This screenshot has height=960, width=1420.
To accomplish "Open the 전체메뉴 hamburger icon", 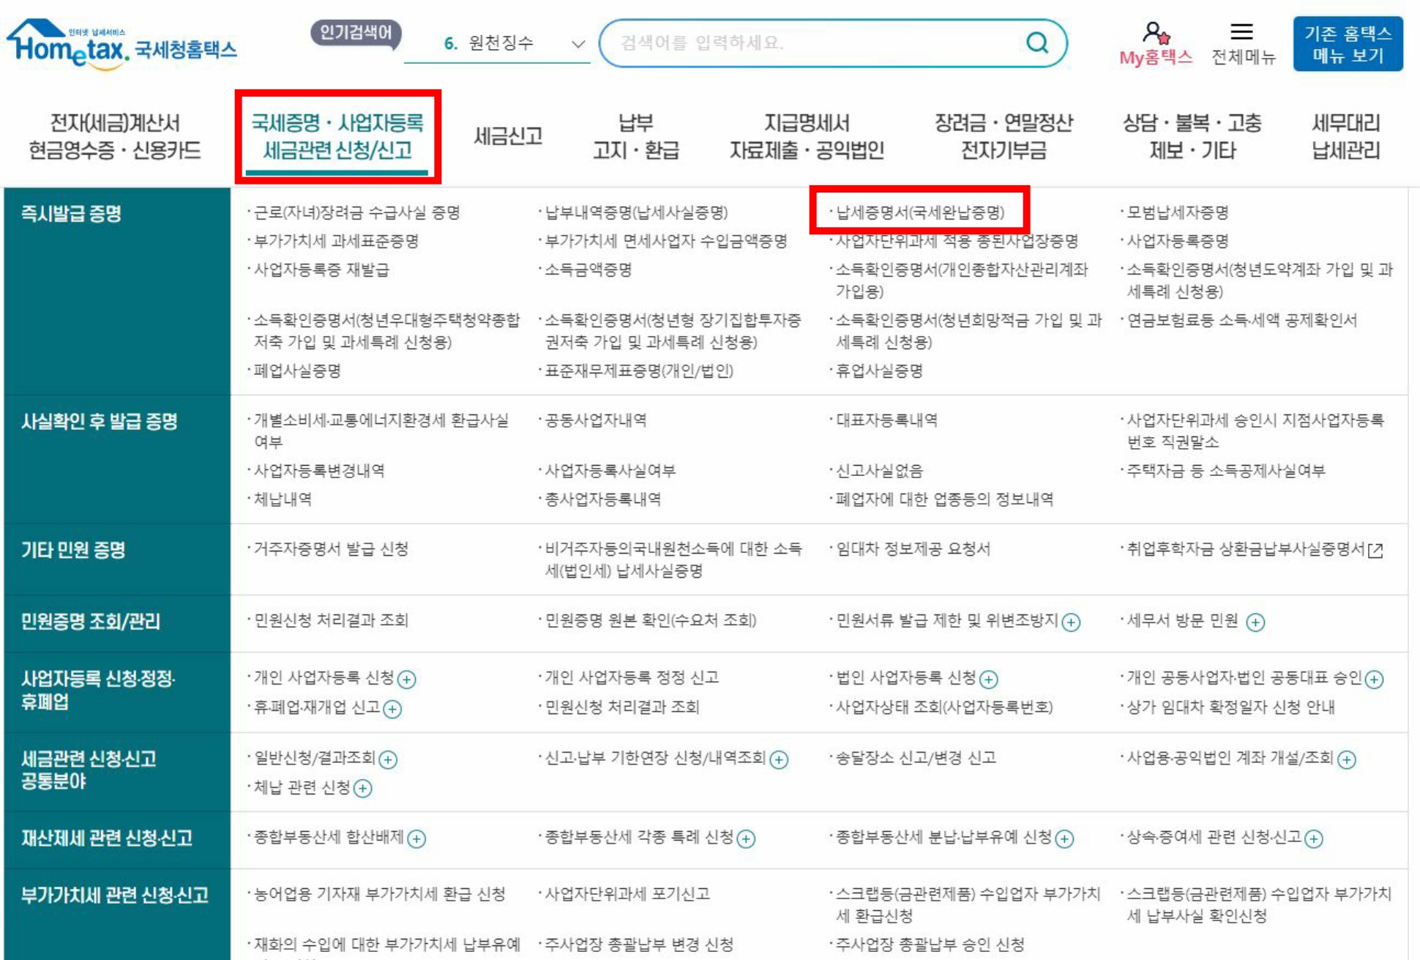I will pos(1241,31).
